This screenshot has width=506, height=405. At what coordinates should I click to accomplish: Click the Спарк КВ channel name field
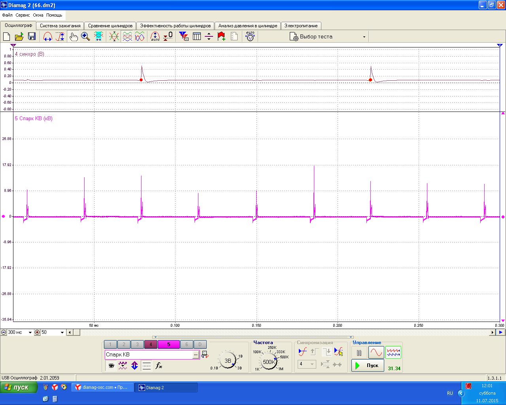[149, 355]
